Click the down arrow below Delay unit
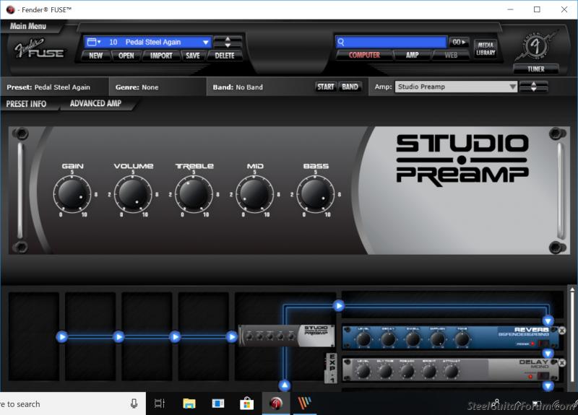This screenshot has height=415, width=578. (548, 386)
